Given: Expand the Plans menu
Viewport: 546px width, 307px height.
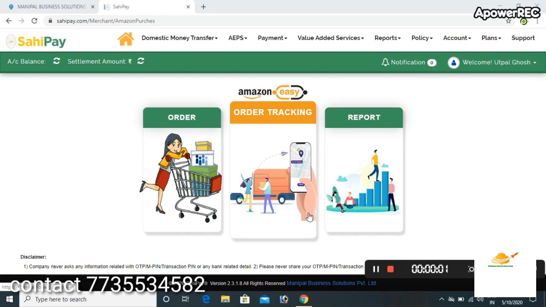Looking at the screenshot, I should 491,38.
